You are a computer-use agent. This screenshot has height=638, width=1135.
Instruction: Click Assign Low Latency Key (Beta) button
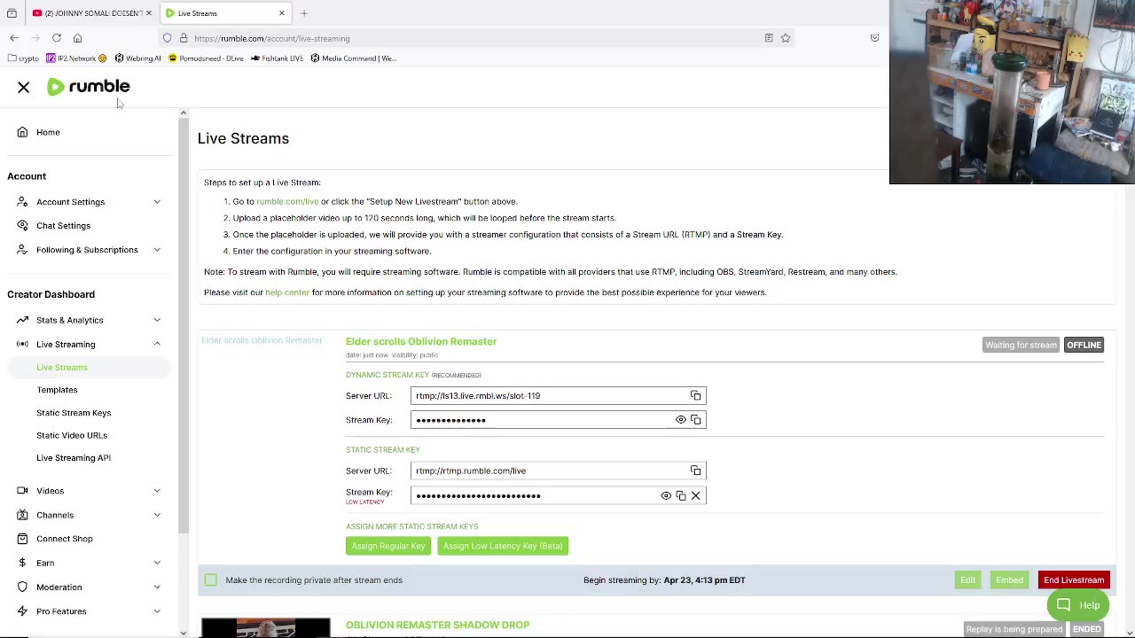coord(503,546)
